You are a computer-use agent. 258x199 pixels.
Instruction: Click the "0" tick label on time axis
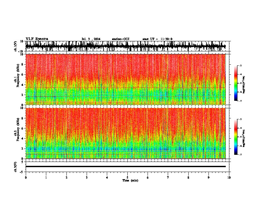(26, 178)
